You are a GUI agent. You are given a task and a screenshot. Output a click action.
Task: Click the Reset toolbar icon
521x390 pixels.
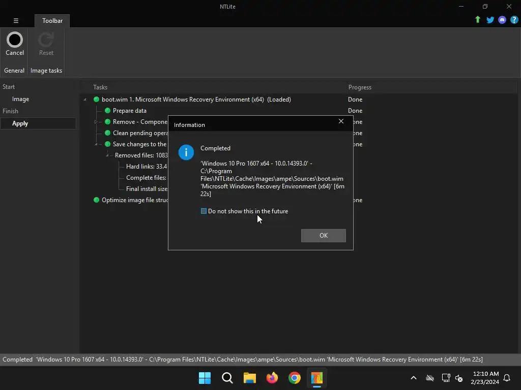click(x=46, y=40)
